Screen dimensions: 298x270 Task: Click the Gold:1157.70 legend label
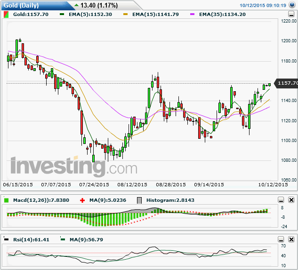point(31,15)
